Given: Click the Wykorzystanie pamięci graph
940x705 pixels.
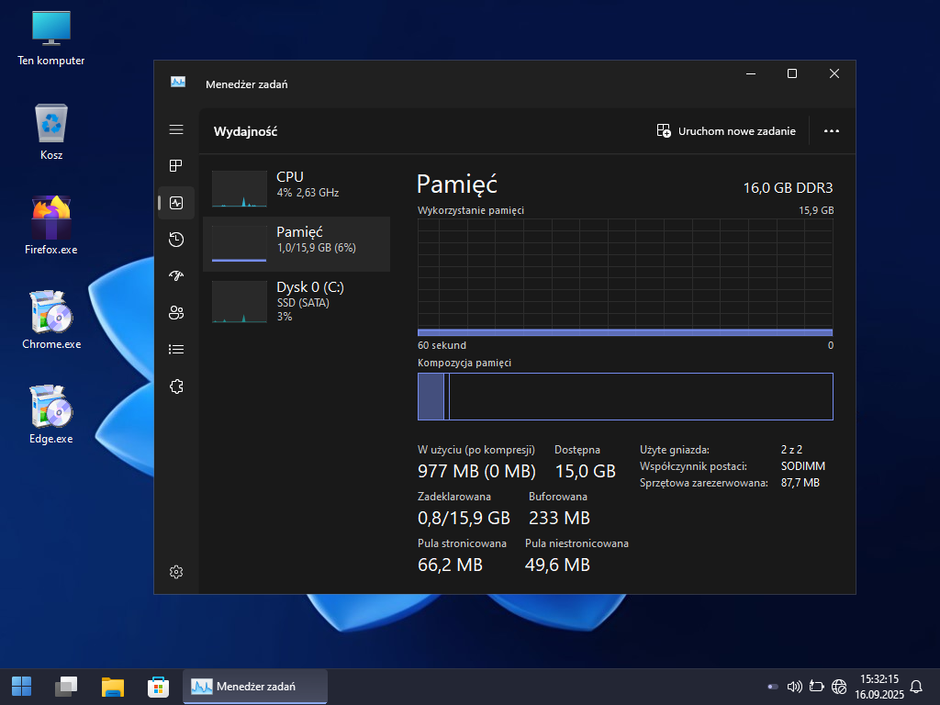Looking at the screenshot, I should pyautogui.click(x=624, y=277).
